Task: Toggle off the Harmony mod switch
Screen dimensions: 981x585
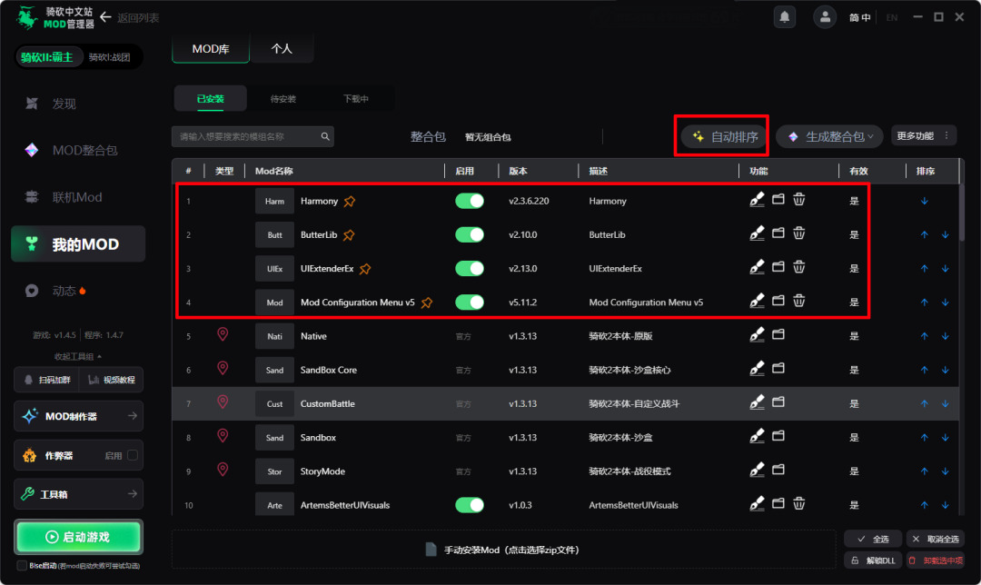Action: 470,201
